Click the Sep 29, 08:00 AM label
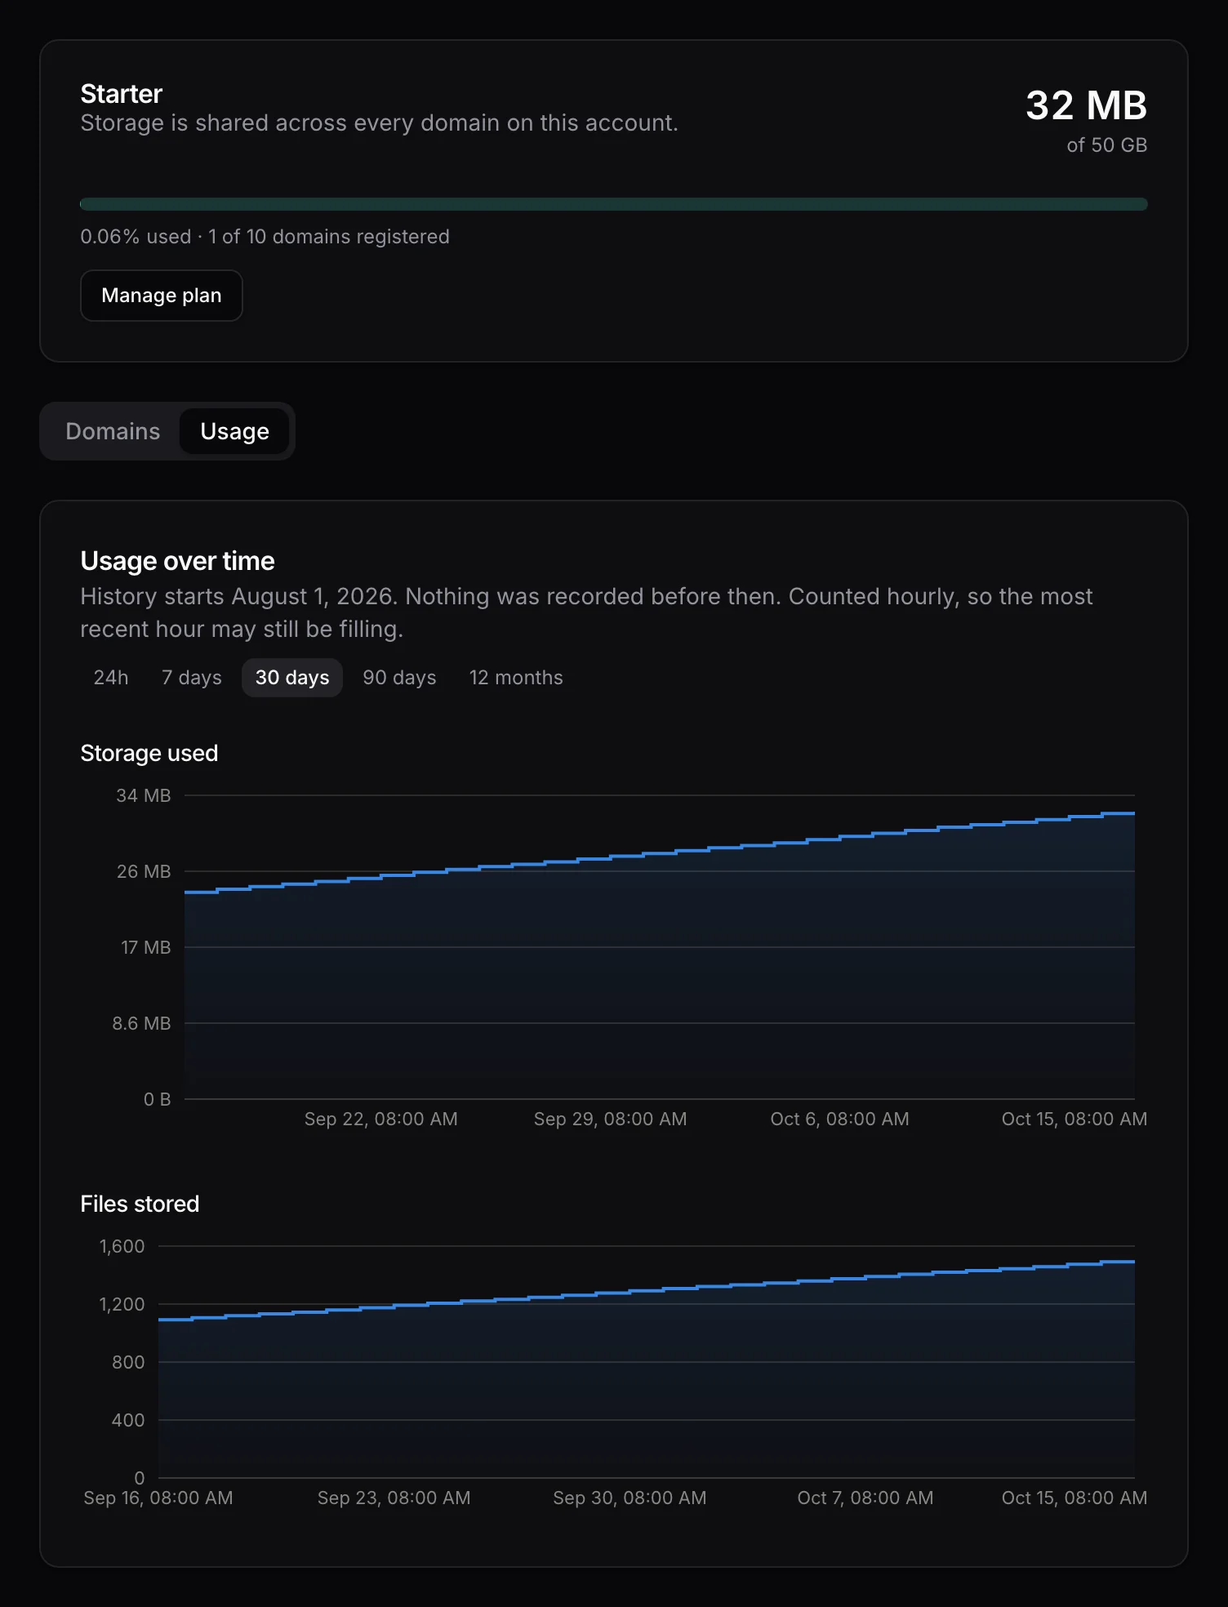This screenshot has height=1607, width=1228. tap(610, 1119)
